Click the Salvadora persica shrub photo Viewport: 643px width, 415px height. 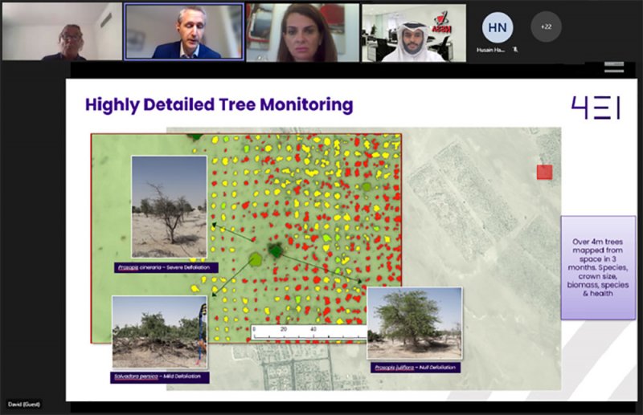(x=159, y=332)
